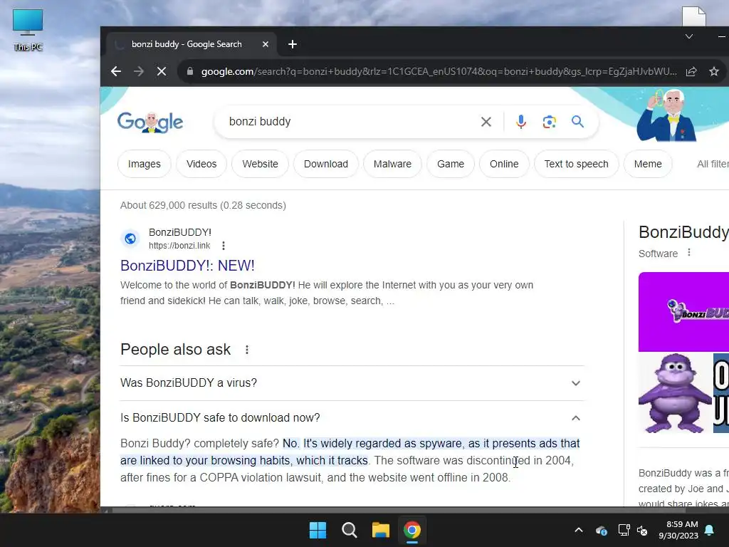Search by image with Lens
Viewport: 729px width, 547px height.
point(549,122)
